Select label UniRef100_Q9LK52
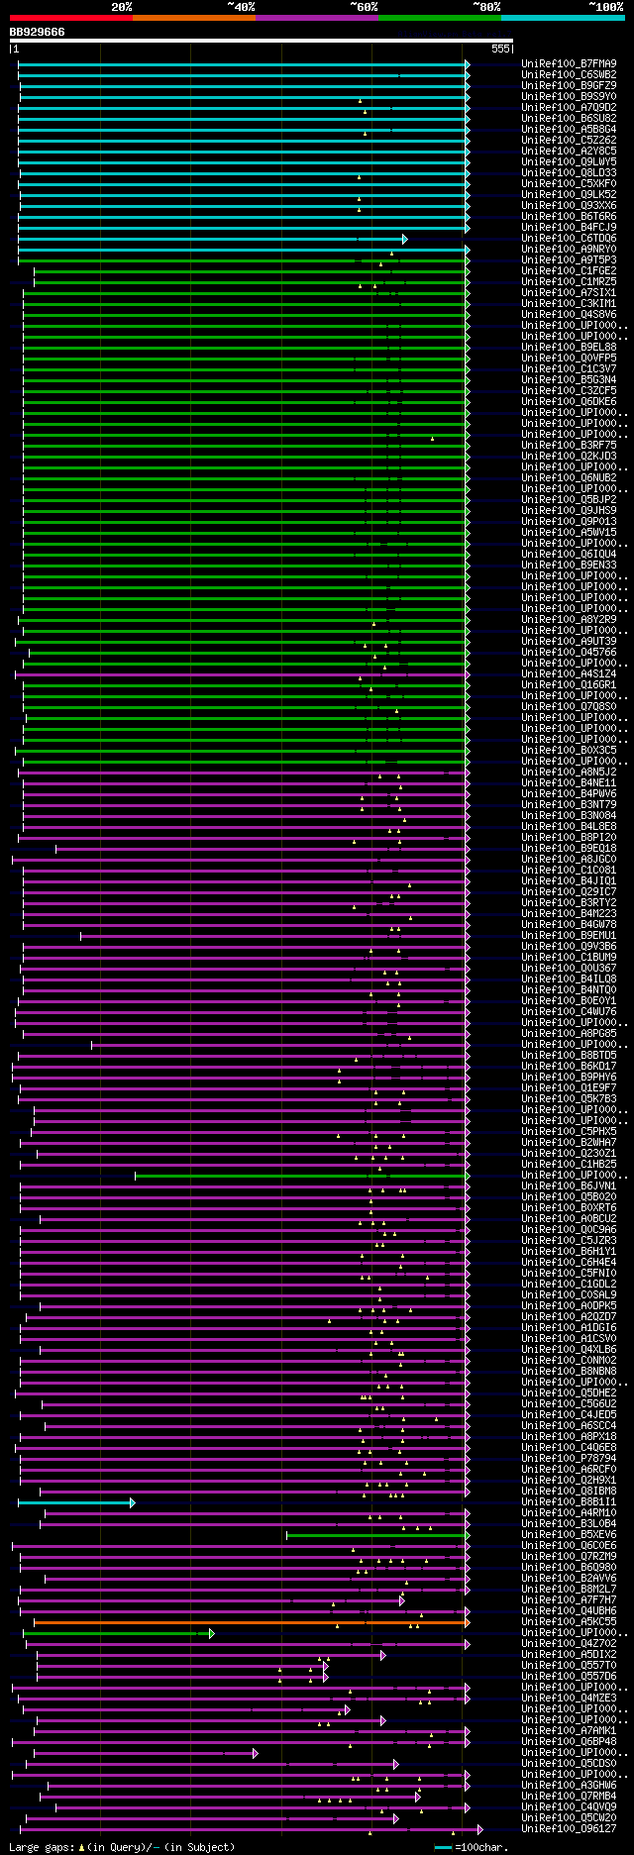Image resolution: width=634 pixels, height=1855 pixels. click(569, 195)
